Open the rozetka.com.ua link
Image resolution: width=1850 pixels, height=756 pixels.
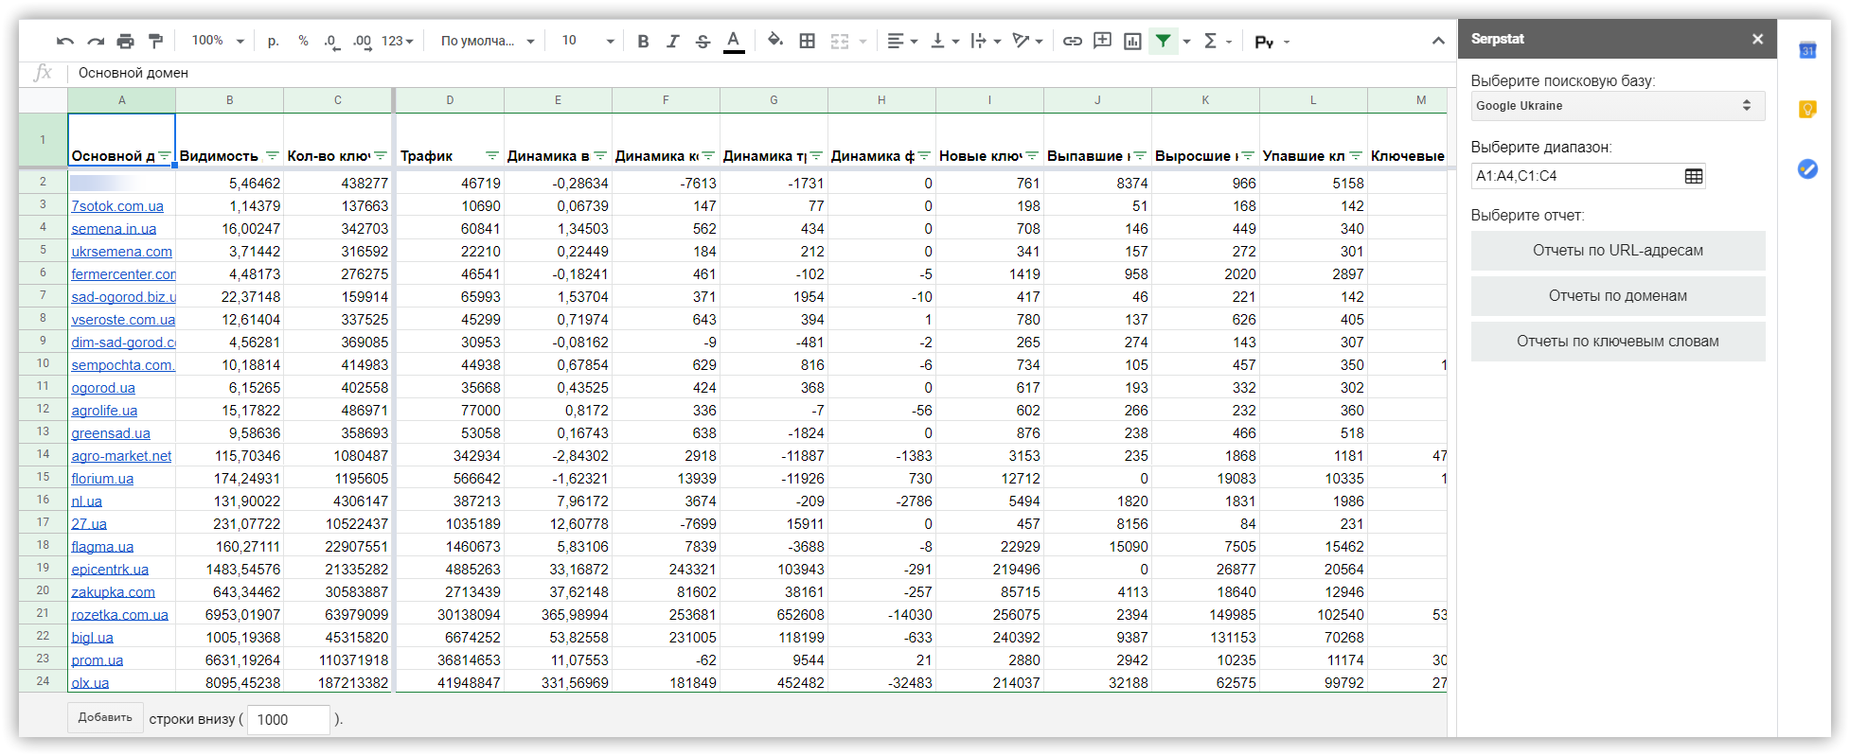tap(120, 615)
